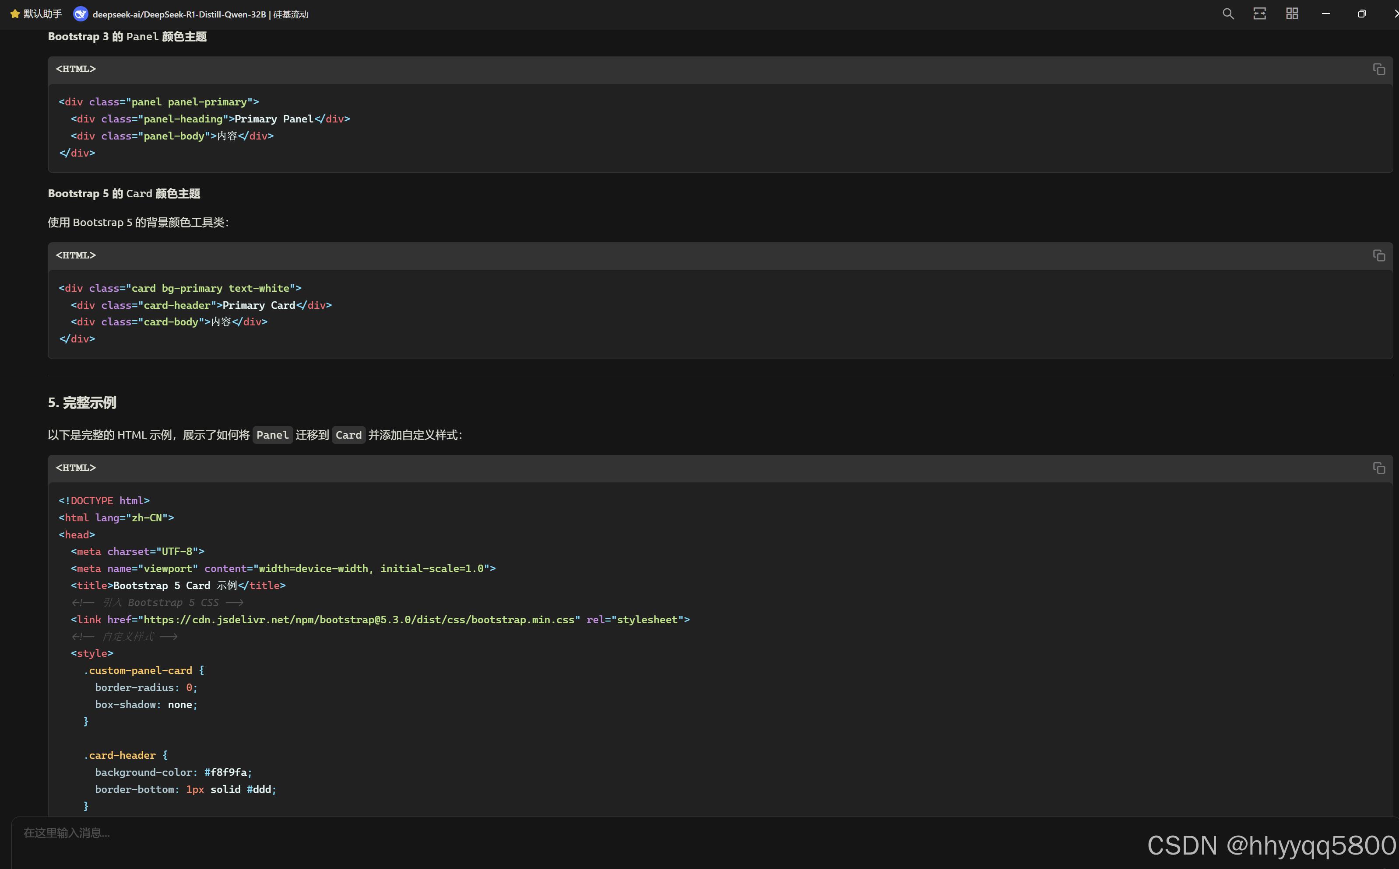Image resolution: width=1399 pixels, height=869 pixels.
Task: Click the 5. 完整示例 heading
Action: [x=82, y=403]
